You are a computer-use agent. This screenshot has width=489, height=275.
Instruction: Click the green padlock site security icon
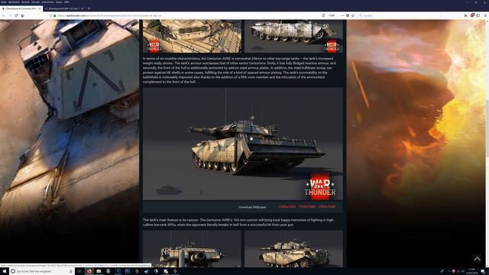[55, 15]
